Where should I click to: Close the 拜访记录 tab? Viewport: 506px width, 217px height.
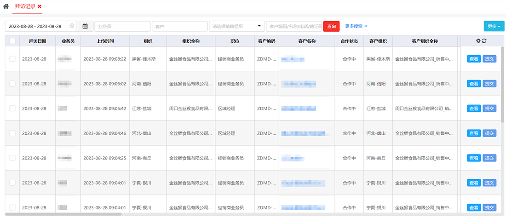coord(40,6)
